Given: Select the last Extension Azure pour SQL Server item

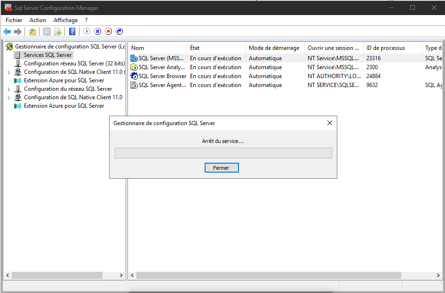Looking at the screenshot, I should point(64,106).
